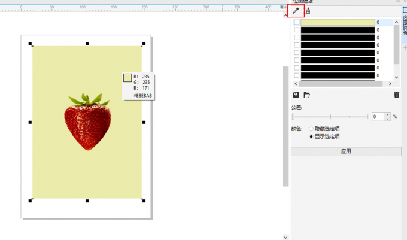Select the color eyedropper tool

click(x=296, y=11)
